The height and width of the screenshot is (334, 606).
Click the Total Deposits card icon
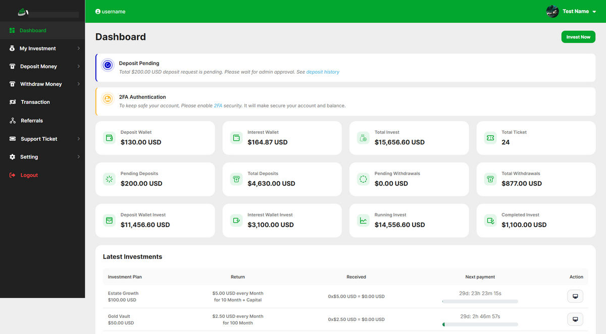pyautogui.click(x=236, y=179)
